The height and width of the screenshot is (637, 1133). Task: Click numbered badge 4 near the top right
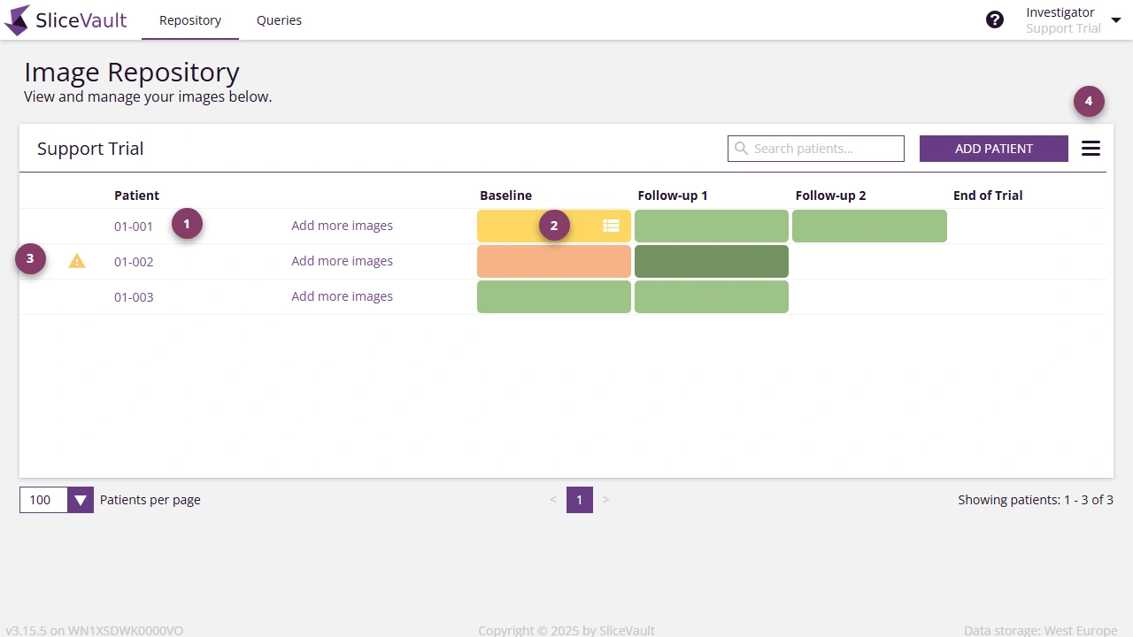click(1089, 101)
